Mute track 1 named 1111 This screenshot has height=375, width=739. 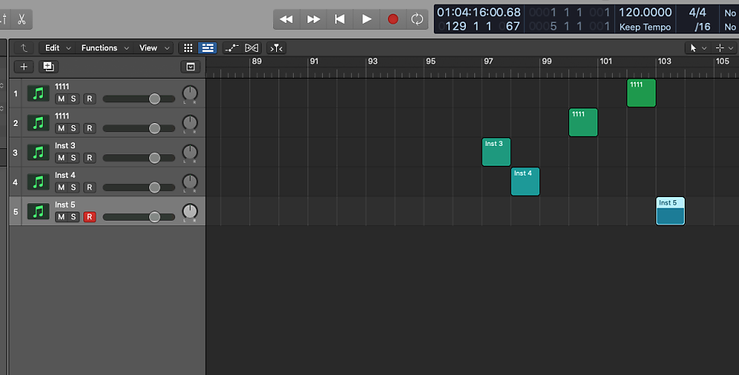pos(60,99)
